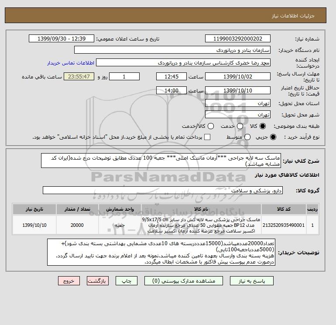Image resolution: width=336 pixels, height=325 pixels.
Task: Click the quantity cell 20000
Action: (77, 225)
